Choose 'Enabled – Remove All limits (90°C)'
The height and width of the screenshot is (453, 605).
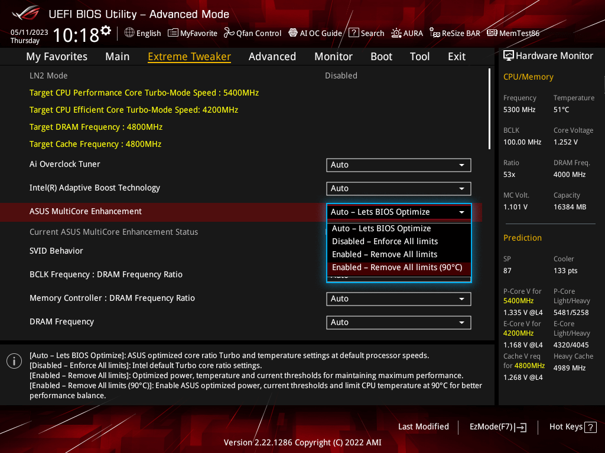pos(397,268)
